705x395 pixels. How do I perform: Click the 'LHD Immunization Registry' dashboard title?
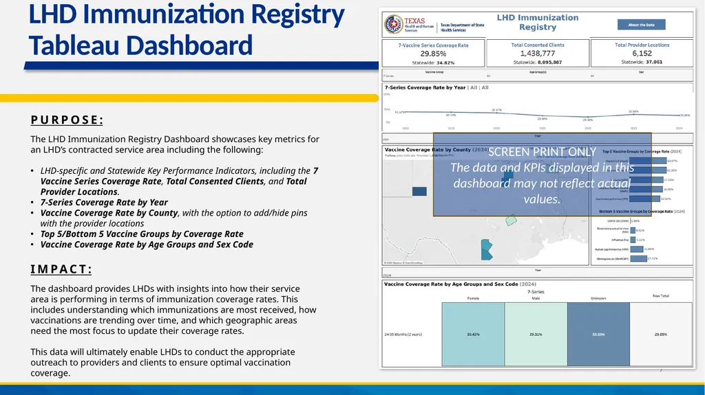(538, 23)
